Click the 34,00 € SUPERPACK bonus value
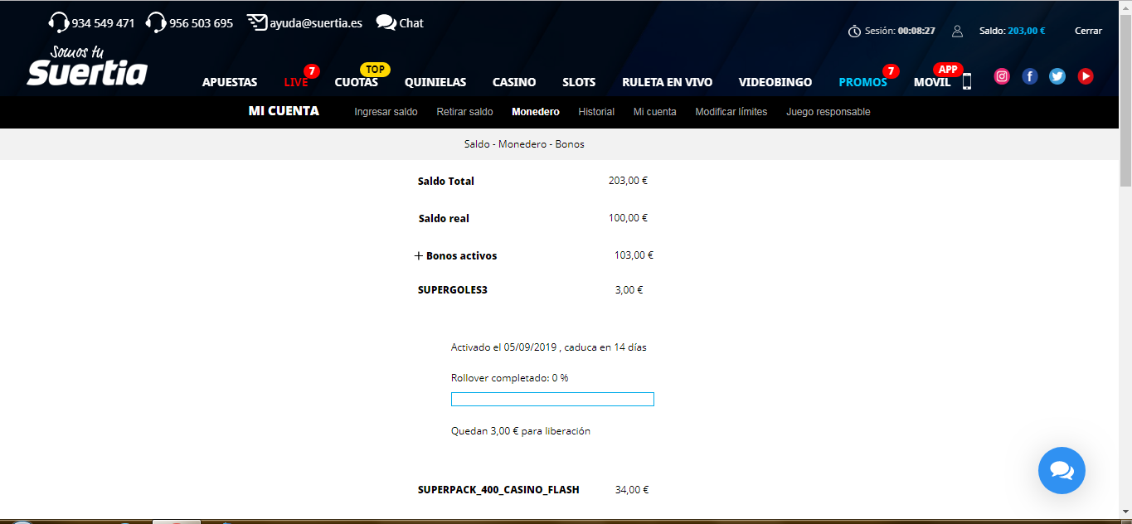 [x=632, y=490]
